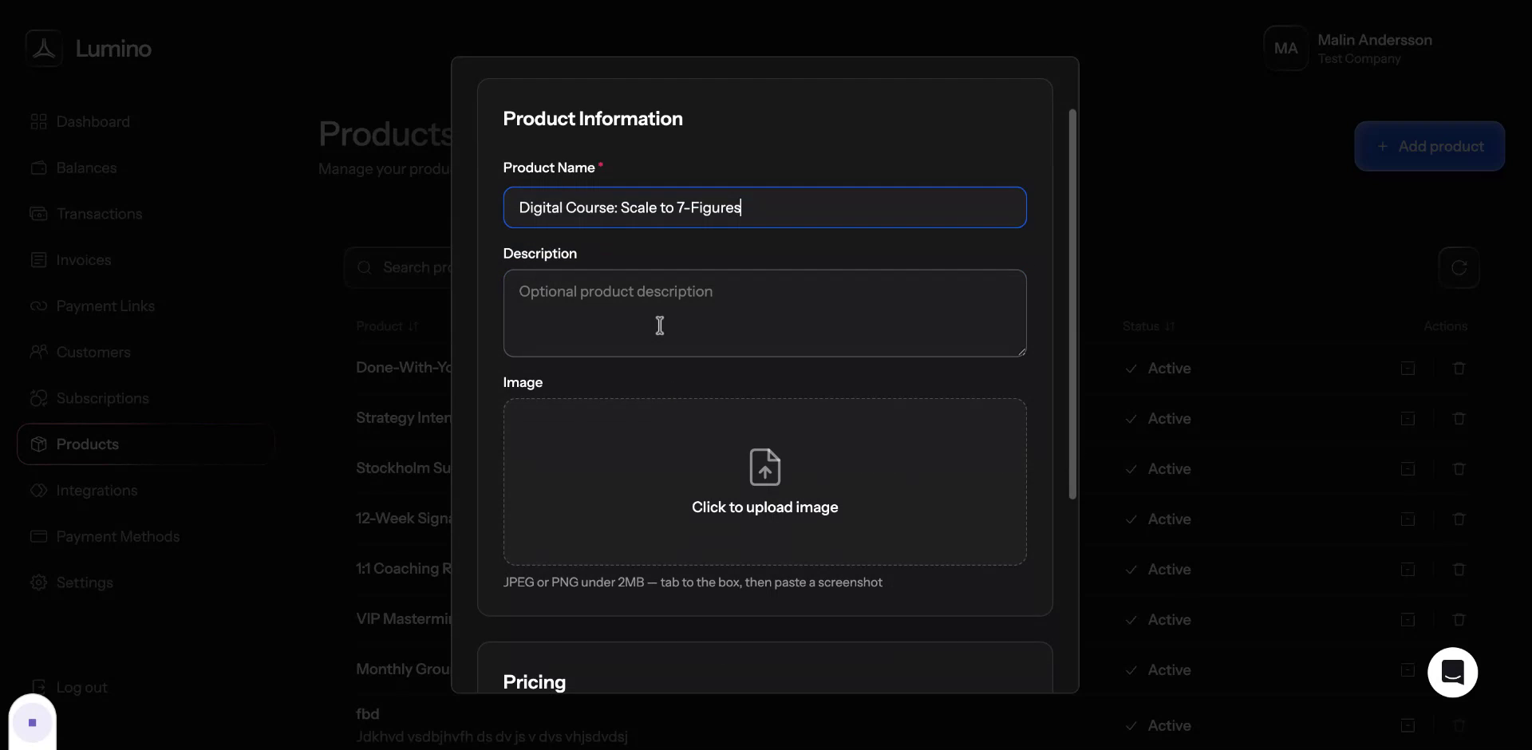Open the chat support bubble
The image size is (1532, 750).
point(1452,673)
